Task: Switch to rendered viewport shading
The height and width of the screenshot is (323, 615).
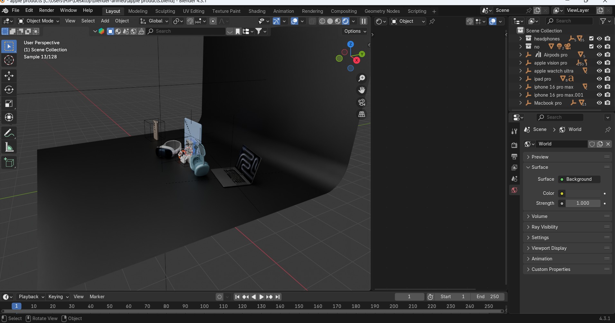Action: [x=345, y=21]
